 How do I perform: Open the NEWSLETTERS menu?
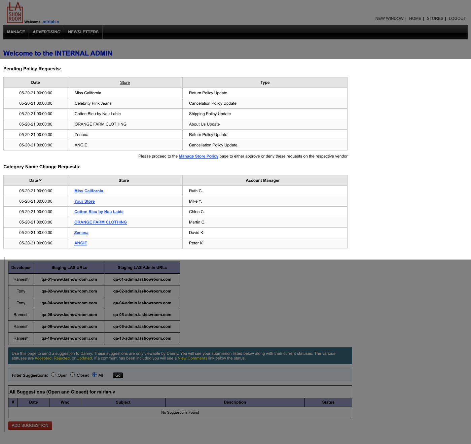(83, 32)
